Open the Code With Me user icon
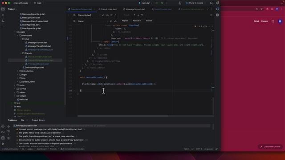Viewport: 285px width, 160px height. coord(180,3)
